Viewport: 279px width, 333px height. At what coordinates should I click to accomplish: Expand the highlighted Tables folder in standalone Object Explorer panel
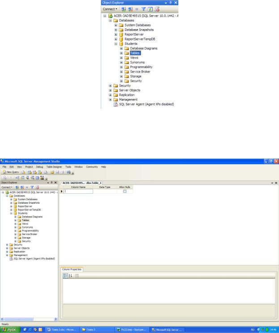[121, 53]
